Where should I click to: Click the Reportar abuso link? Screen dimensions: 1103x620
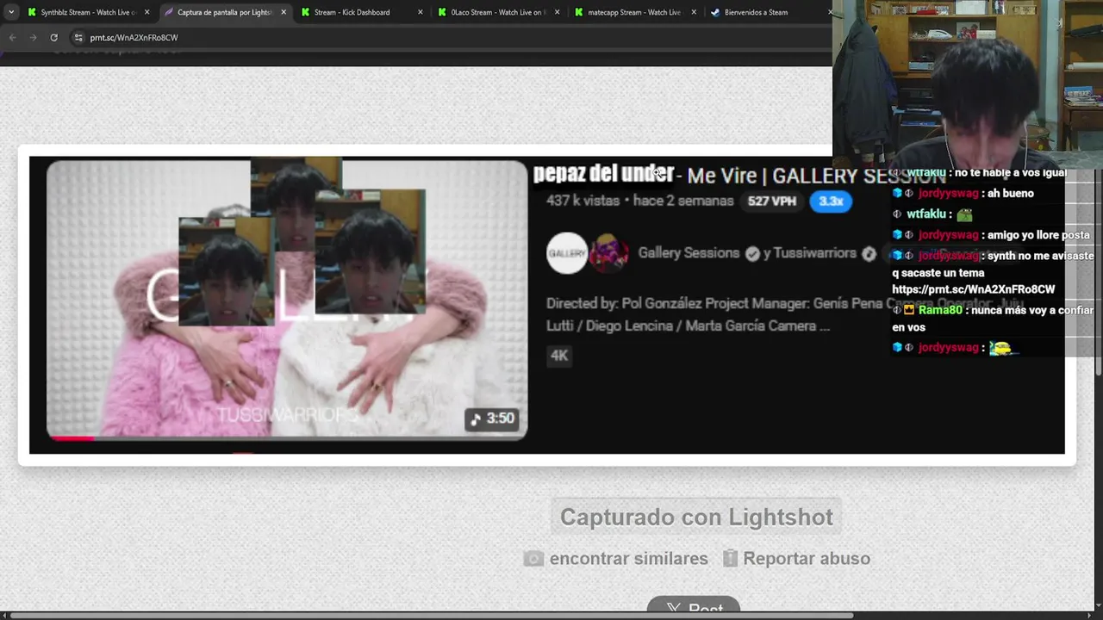(807, 559)
